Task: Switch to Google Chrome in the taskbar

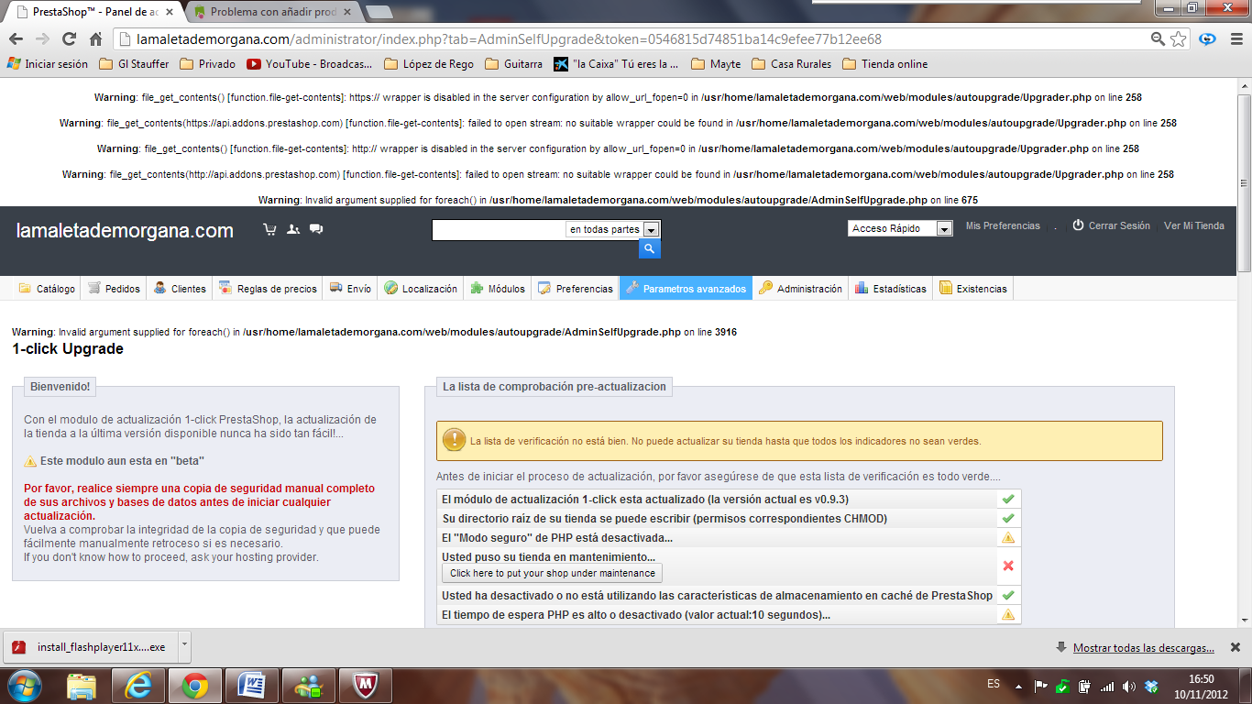Action: [x=194, y=686]
